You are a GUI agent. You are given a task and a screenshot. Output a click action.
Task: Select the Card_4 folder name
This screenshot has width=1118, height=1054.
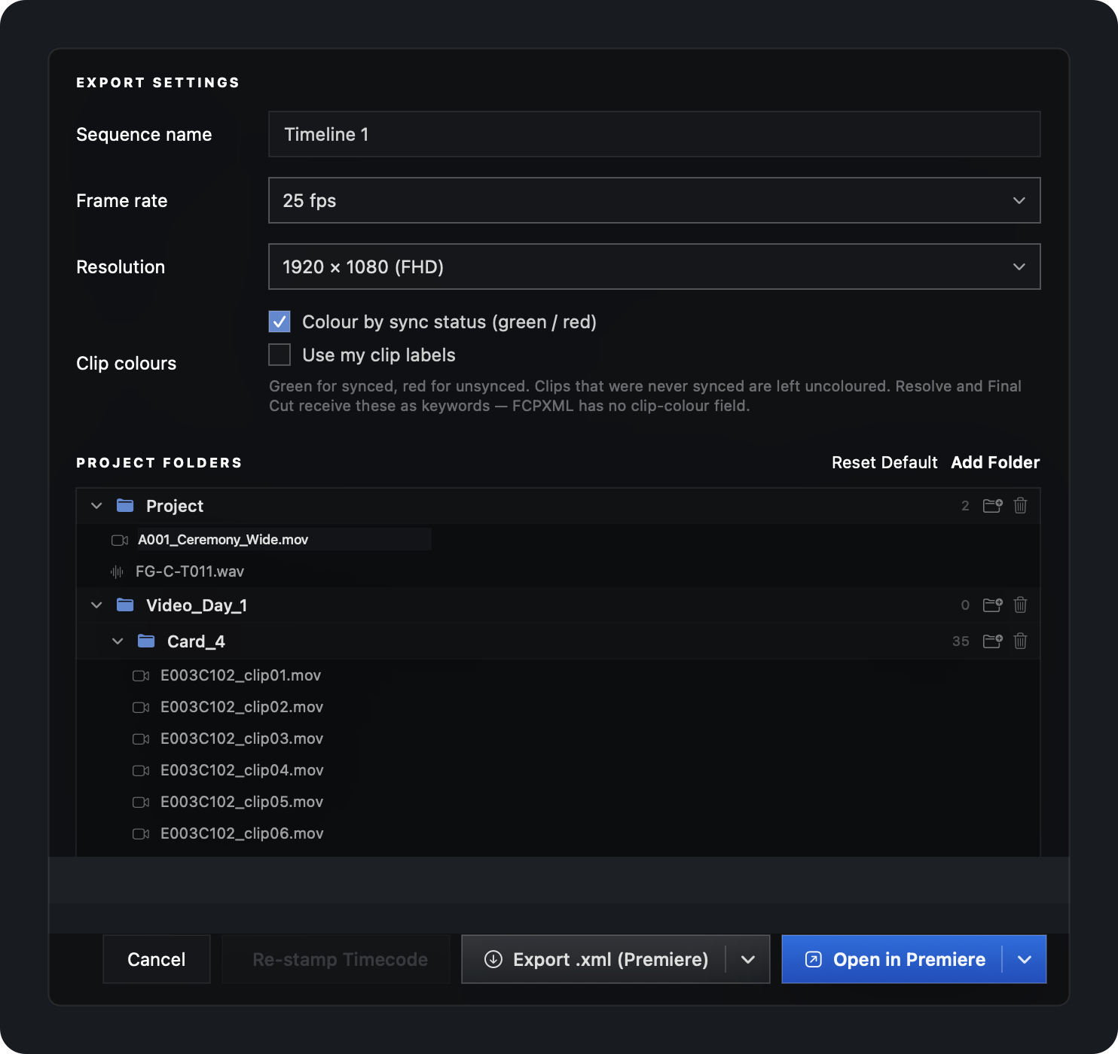196,641
